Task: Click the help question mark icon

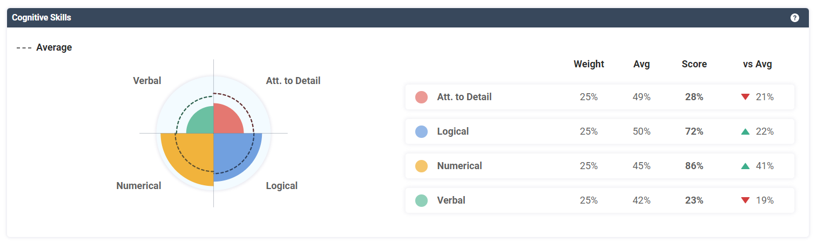Action: (795, 18)
